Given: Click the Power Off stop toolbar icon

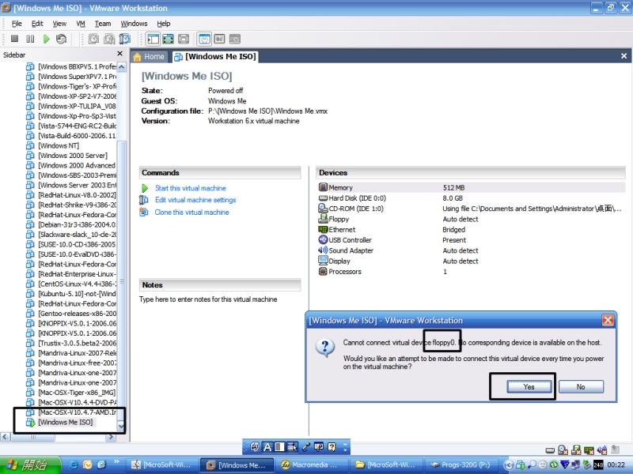Looking at the screenshot, I should [x=14, y=39].
